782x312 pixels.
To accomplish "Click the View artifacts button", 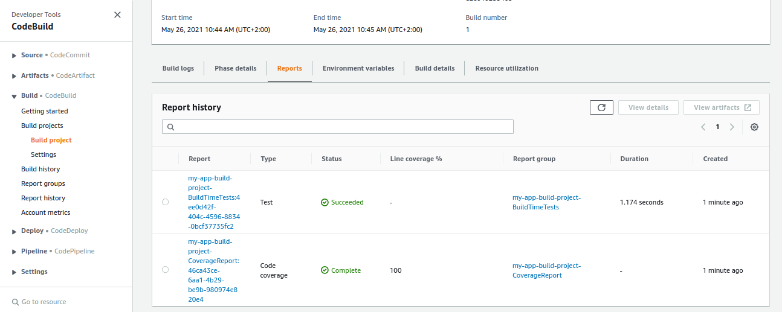I will tap(721, 107).
